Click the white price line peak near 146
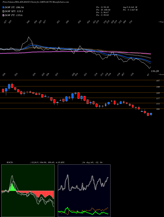This screenshot has height=217, width=164. (x=29, y=37)
